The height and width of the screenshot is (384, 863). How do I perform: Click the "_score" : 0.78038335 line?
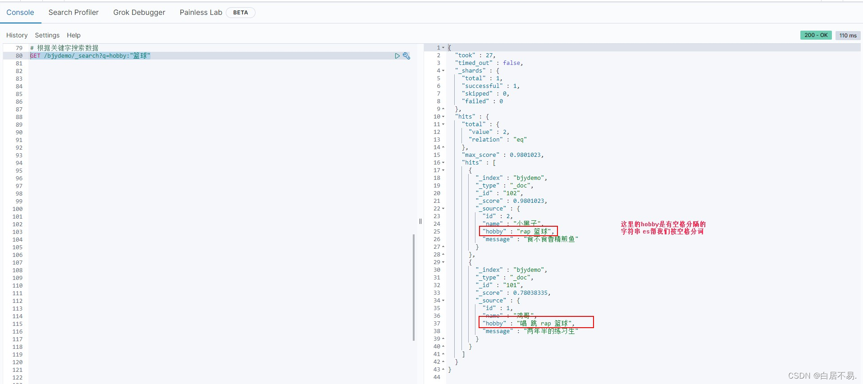point(513,293)
